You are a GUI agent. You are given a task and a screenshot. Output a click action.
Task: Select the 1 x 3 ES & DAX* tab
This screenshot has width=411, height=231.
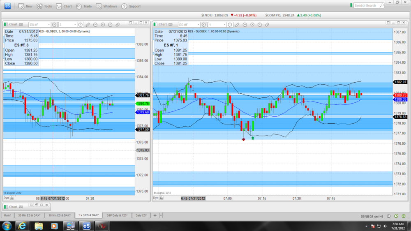[88, 215]
